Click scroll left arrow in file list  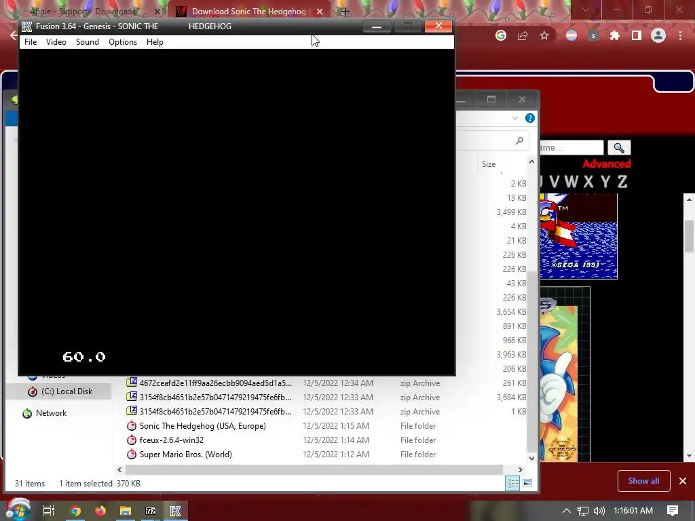(x=119, y=469)
